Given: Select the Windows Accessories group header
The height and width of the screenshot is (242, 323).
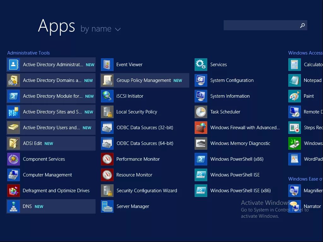Looking at the screenshot, I should pos(305,53).
